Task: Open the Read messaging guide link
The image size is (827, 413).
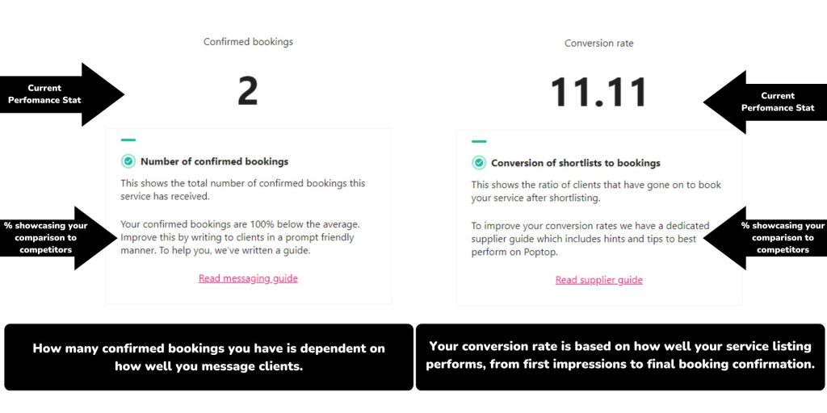Action: point(248,278)
